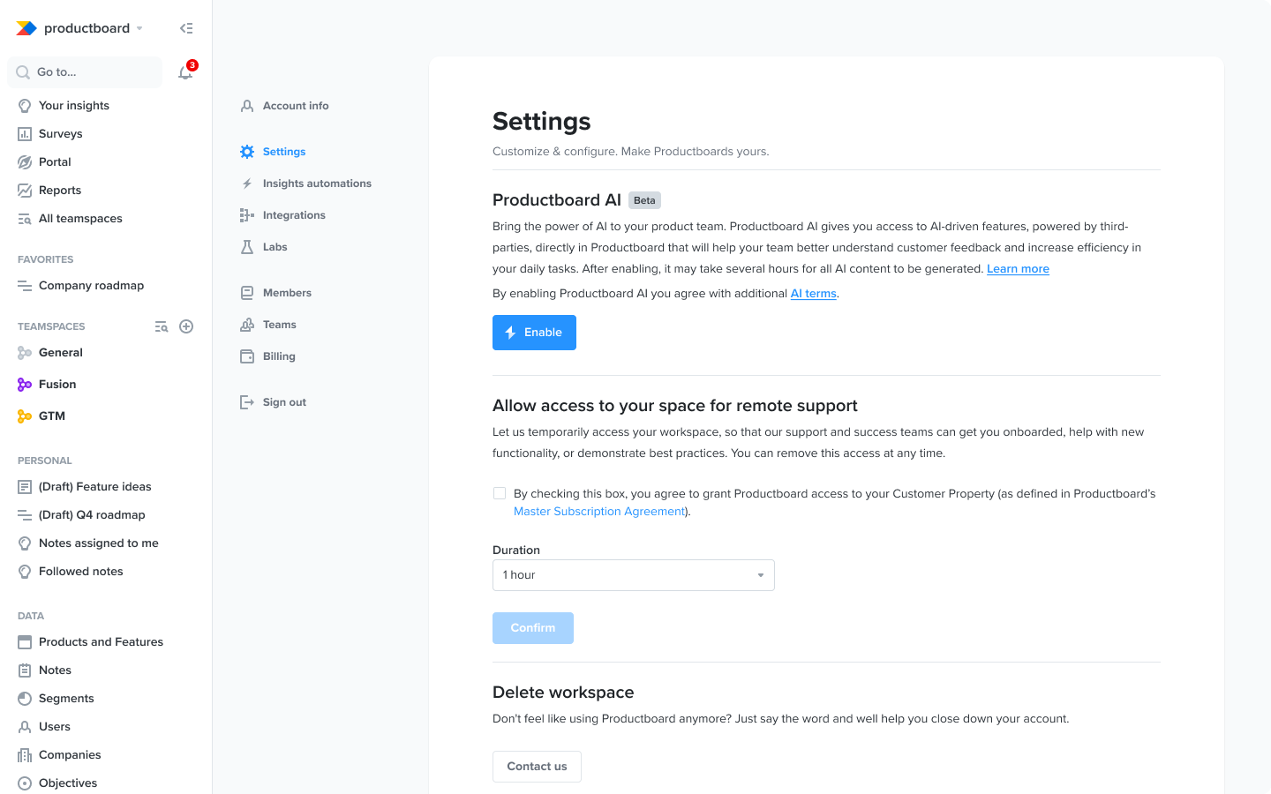Screen dimensions: 1271x794
Task: Check the remote support agreement checkbox
Action: point(500,493)
